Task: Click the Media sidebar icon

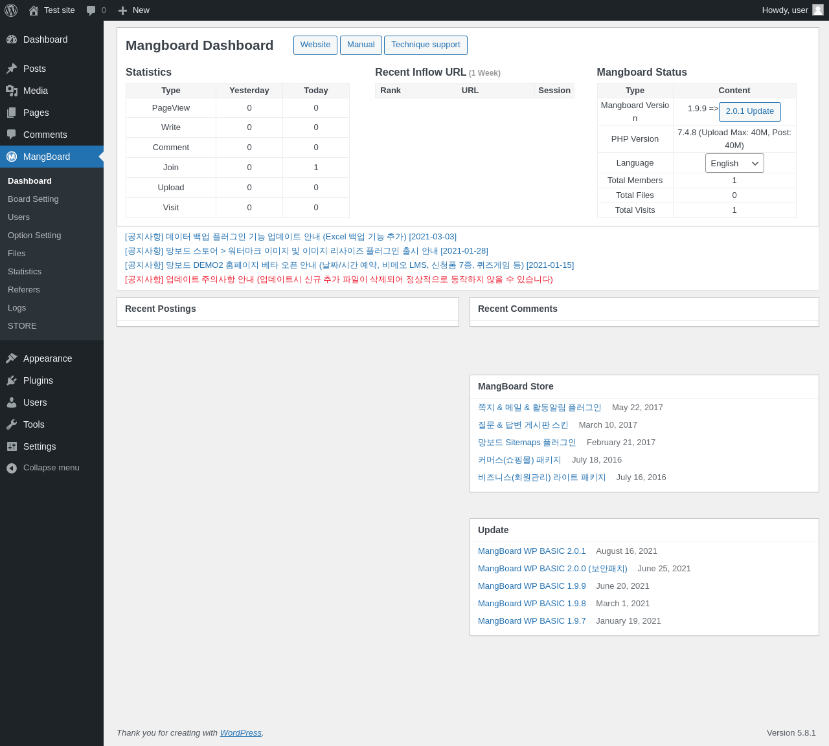Action: click(12, 91)
